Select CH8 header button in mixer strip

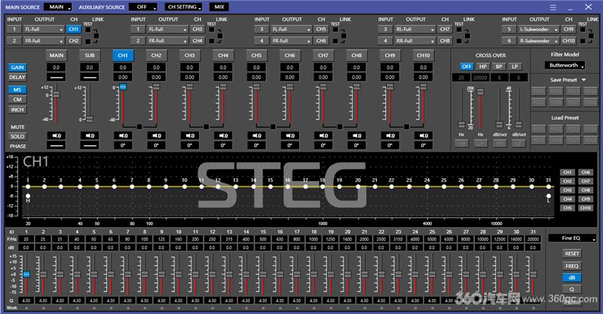[357, 56]
